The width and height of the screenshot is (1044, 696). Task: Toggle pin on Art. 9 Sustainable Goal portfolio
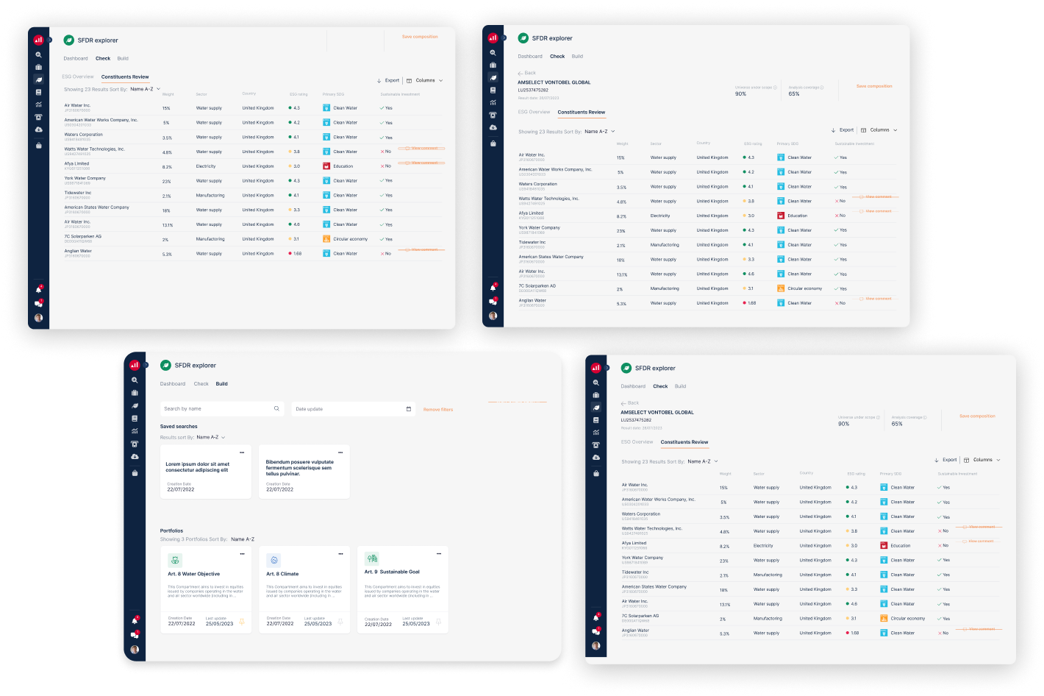click(x=439, y=622)
